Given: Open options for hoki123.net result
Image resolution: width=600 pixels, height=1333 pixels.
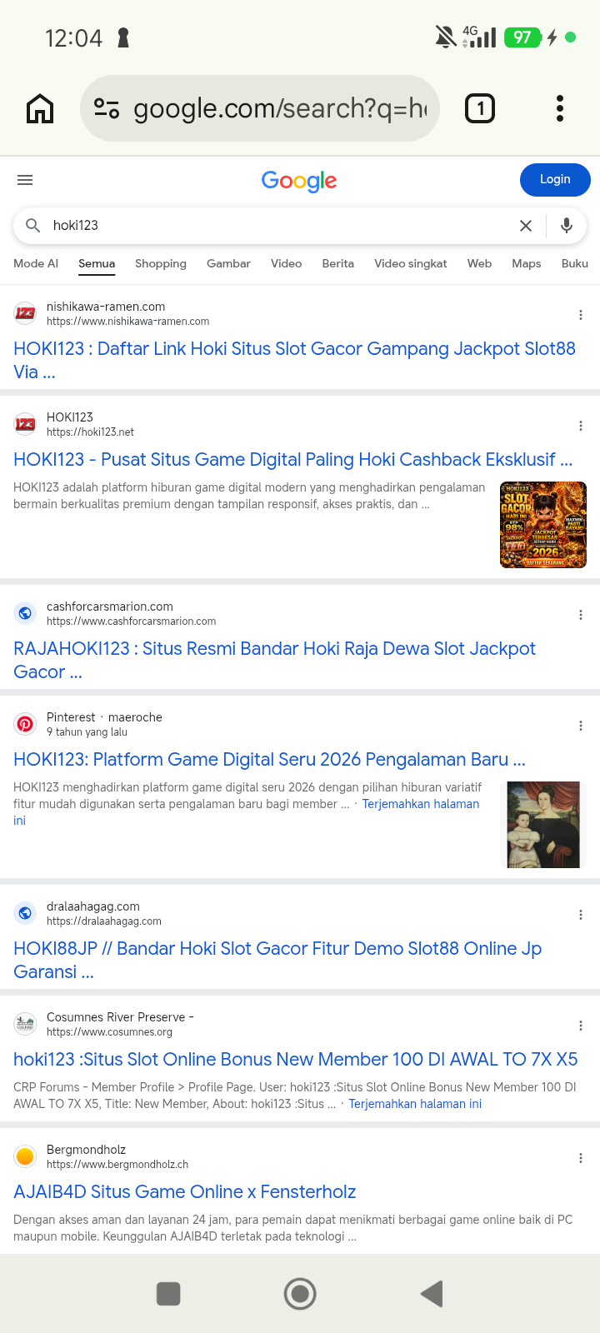Looking at the screenshot, I should click(581, 426).
